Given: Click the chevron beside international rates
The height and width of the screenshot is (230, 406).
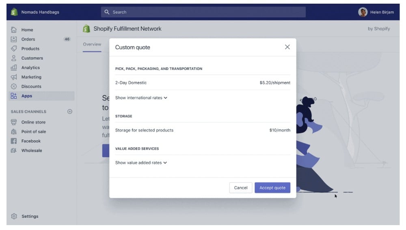Looking at the screenshot, I should point(166,98).
